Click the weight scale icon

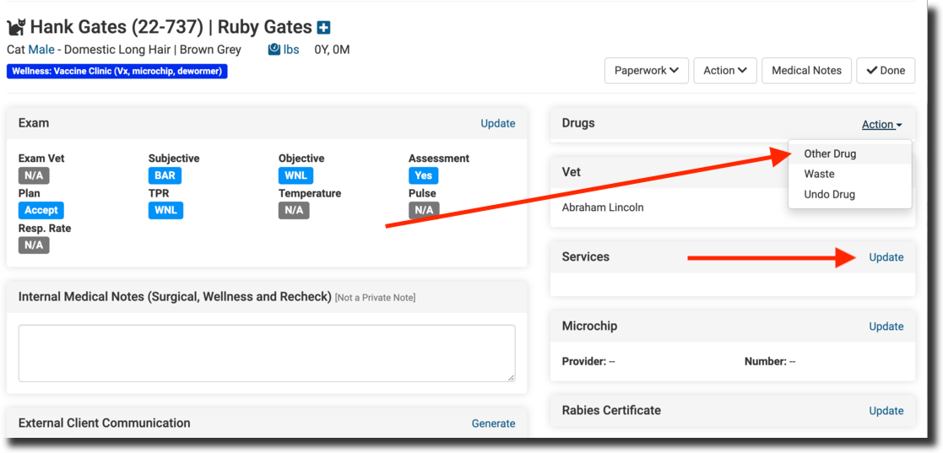(x=274, y=50)
